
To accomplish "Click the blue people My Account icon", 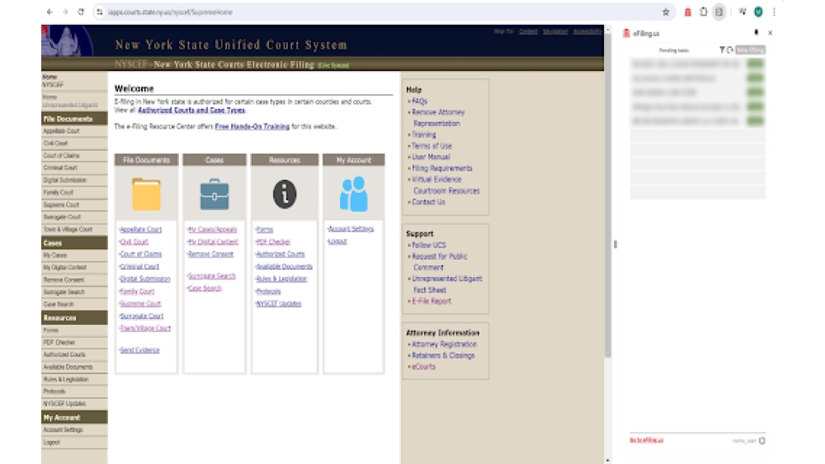I will point(354,194).
